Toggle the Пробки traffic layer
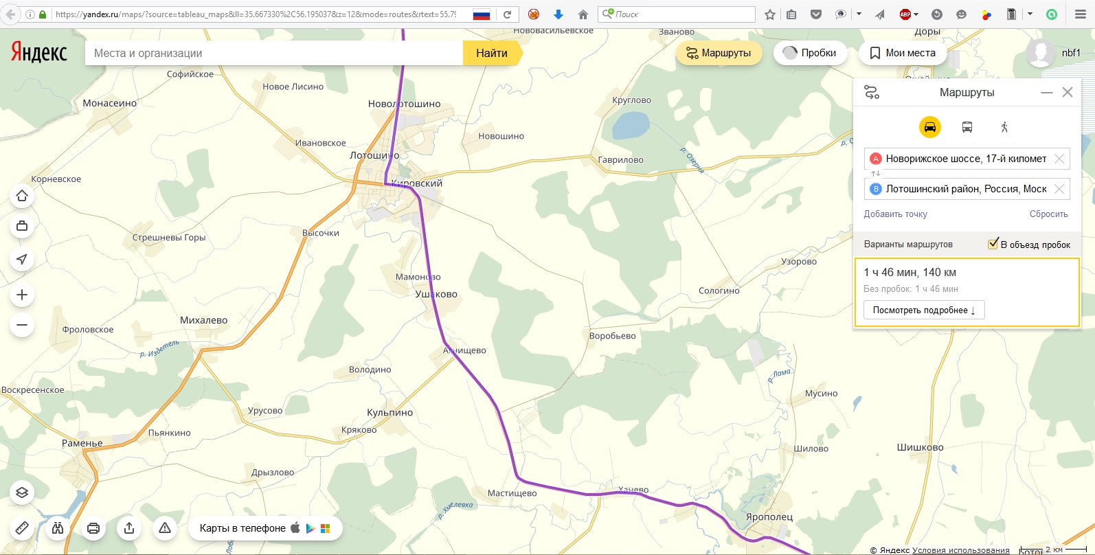Viewport: 1095px width, 555px height. click(x=809, y=53)
